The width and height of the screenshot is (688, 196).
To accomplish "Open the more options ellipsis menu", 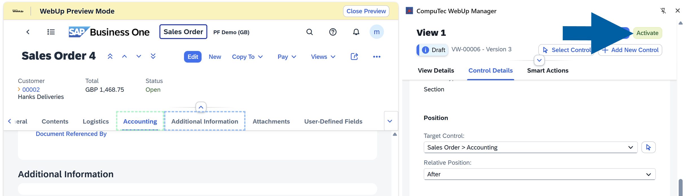I will point(377,57).
